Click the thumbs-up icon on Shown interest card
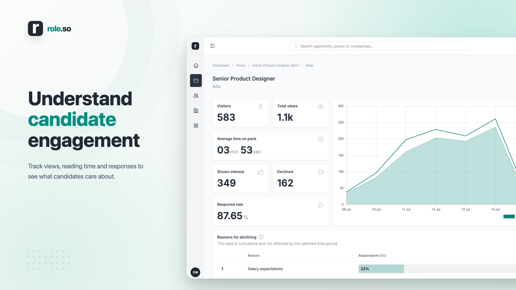Image resolution: width=516 pixels, height=290 pixels. [x=261, y=172]
